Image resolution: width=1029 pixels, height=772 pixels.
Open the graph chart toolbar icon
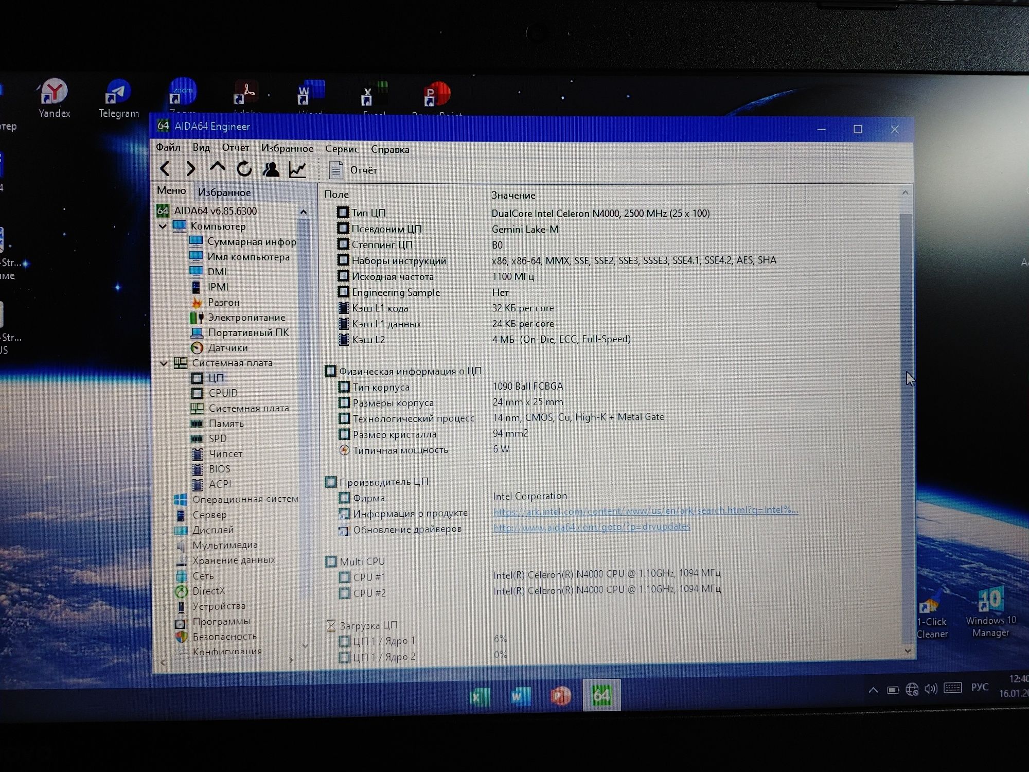pyautogui.click(x=298, y=169)
